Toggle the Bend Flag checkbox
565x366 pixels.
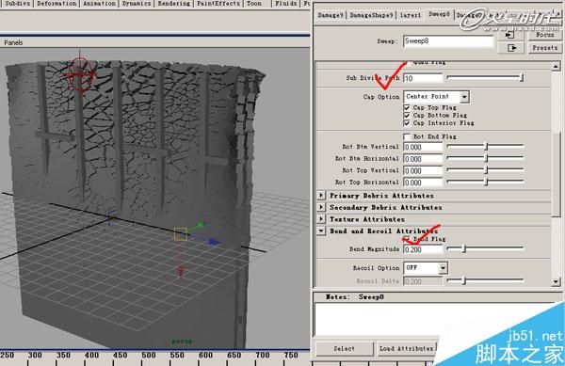(407, 239)
